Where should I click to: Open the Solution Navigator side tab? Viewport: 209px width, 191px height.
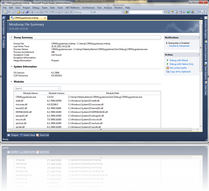tap(206, 28)
